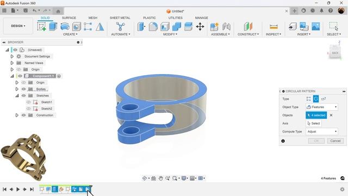348x196 pixels.
Task: Switch to the MANAGE tab
Action: [202, 18]
